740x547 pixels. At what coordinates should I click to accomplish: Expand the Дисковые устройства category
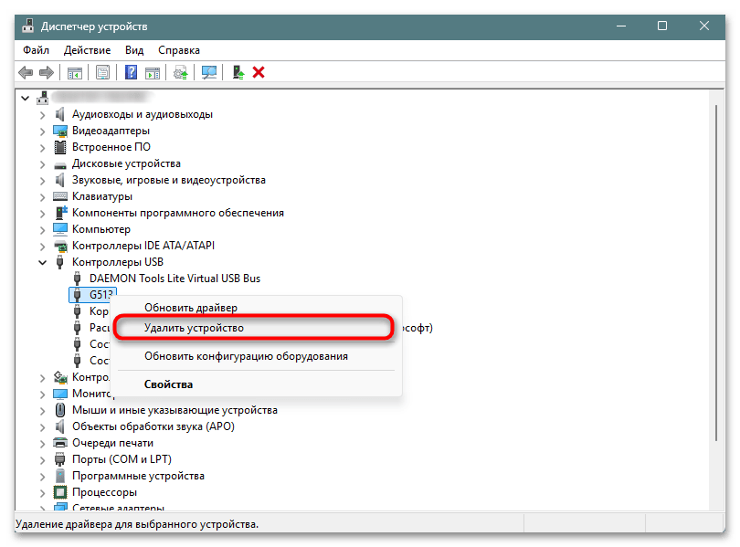click(42, 164)
